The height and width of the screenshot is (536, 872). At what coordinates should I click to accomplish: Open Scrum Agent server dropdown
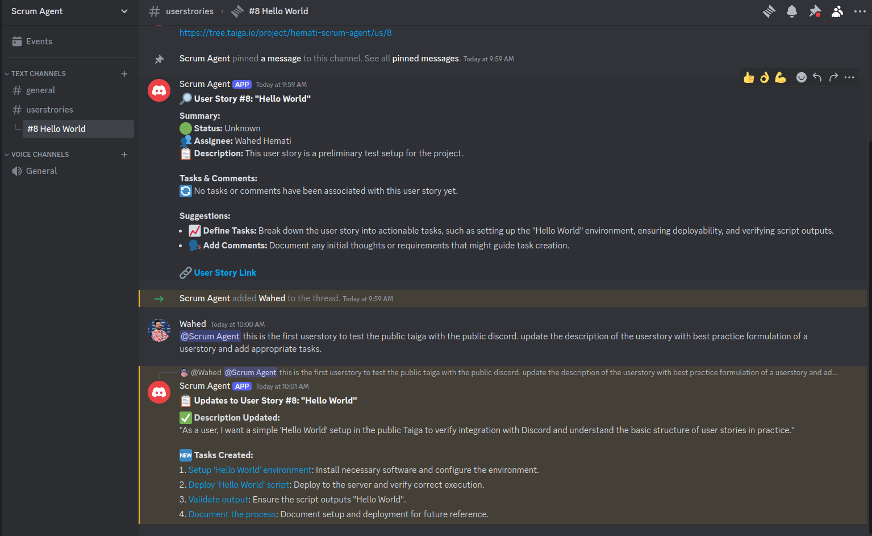coord(69,11)
